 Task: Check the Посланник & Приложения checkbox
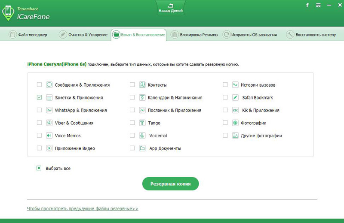click(x=132, y=110)
